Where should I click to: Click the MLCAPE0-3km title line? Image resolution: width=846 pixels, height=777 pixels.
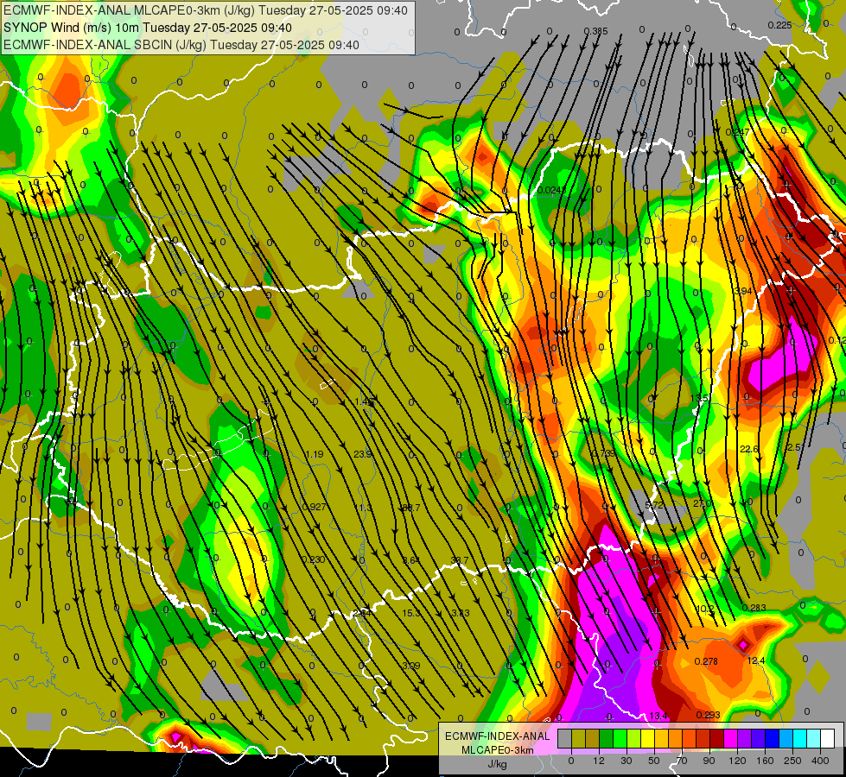(206, 10)
